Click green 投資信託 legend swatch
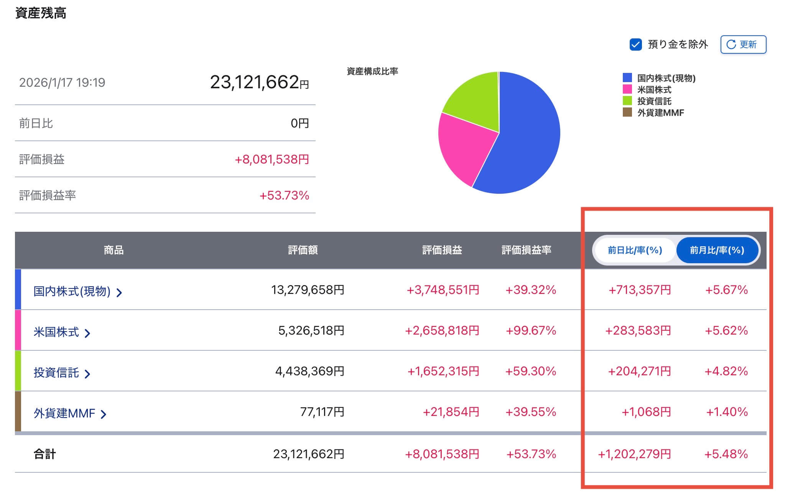This screenshot has height=495, width=785. coord(627,101)
